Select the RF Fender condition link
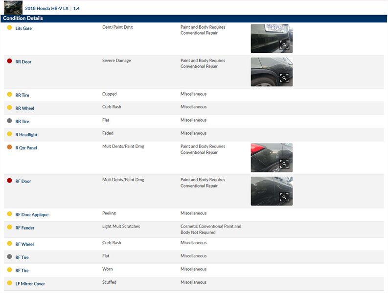388x293 pixels. 25,228
